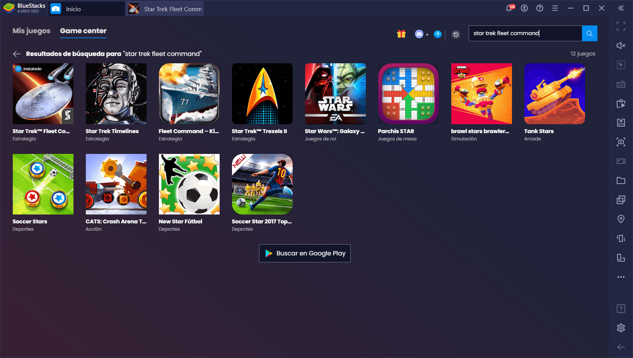Open the account profile icon
The height and width of the screenshot is (358, 633).
click(x=524, y=8)
